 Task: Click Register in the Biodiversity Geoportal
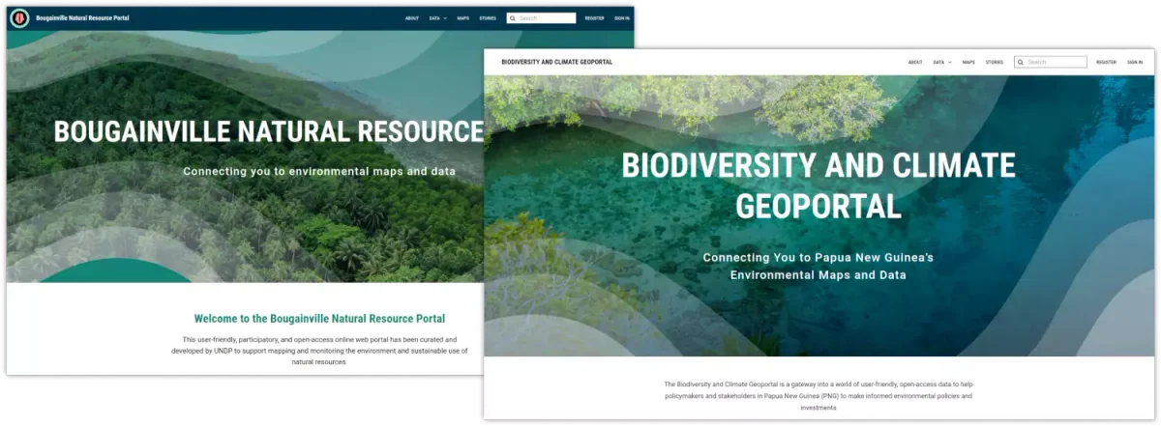pos(1106,62)
